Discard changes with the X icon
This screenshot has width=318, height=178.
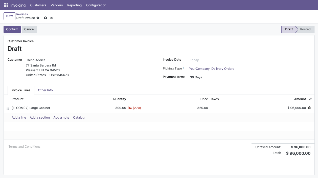52,18
